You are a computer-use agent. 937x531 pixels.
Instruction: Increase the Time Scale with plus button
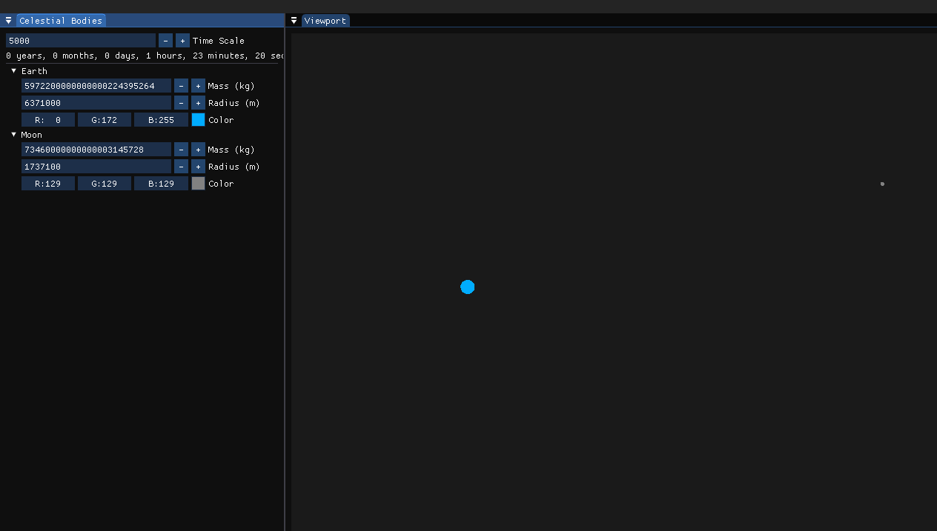click(182, 41)
